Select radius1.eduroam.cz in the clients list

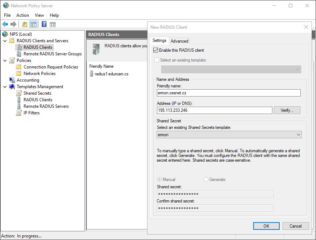pos(112,74)
